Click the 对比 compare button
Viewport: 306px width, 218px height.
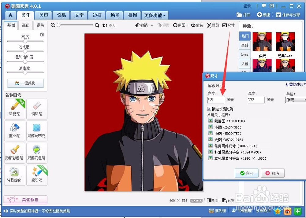tap(213, 201)
